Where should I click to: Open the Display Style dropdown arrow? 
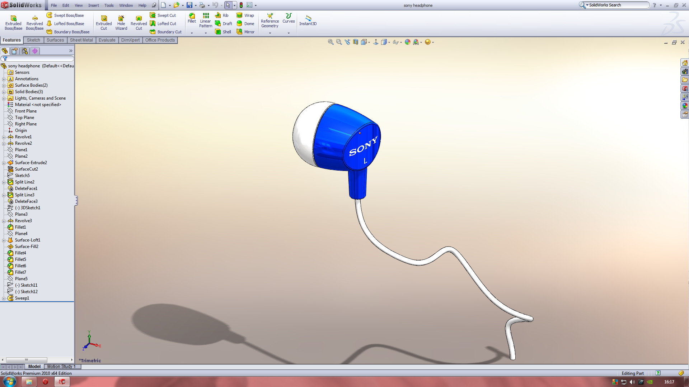389,42
